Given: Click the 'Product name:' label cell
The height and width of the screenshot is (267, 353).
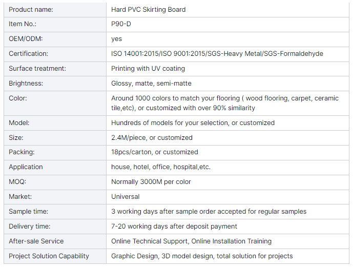Looking at the screenshot, I should tap(31, 9).
